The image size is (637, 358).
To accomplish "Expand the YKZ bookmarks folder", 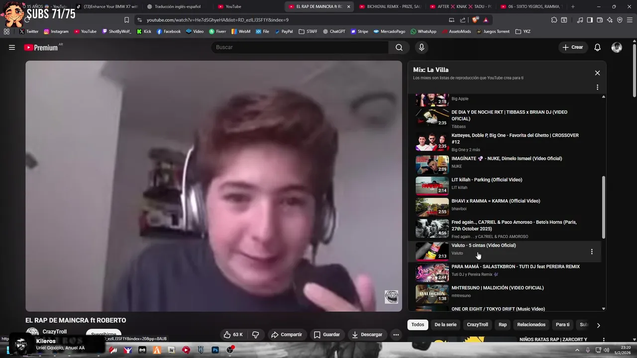I will click(x=523, y=31).
